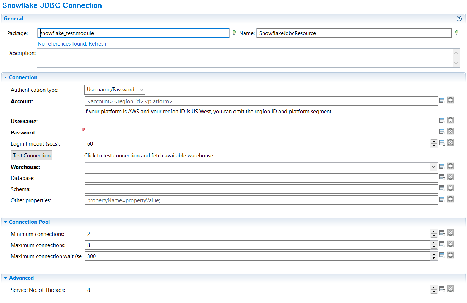
Task: Click the Schema input field
Action: pos(261,189)
